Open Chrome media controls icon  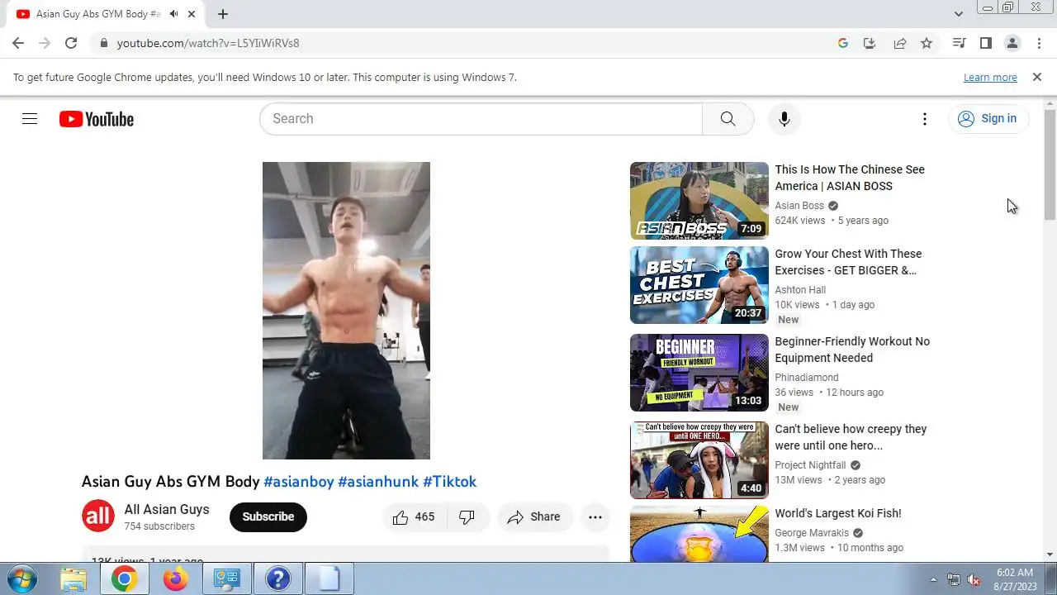click(959, 43)
